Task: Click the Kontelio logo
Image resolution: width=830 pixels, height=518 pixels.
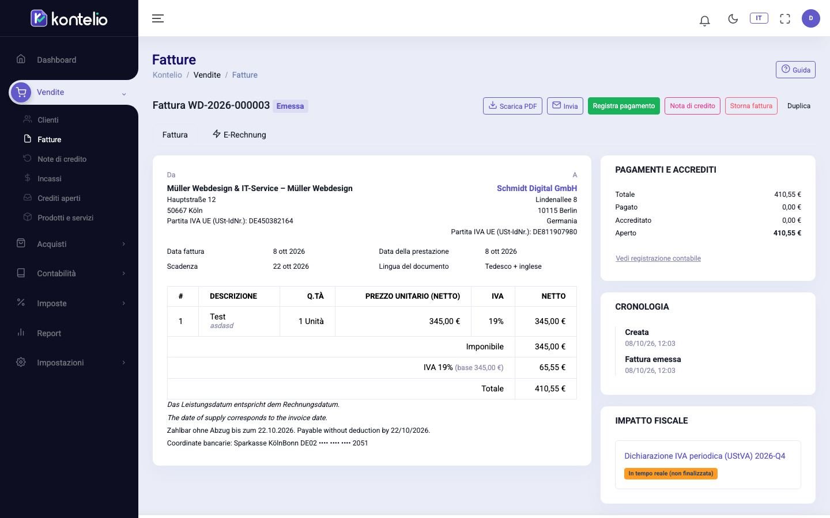Action: tap(69, 18)
